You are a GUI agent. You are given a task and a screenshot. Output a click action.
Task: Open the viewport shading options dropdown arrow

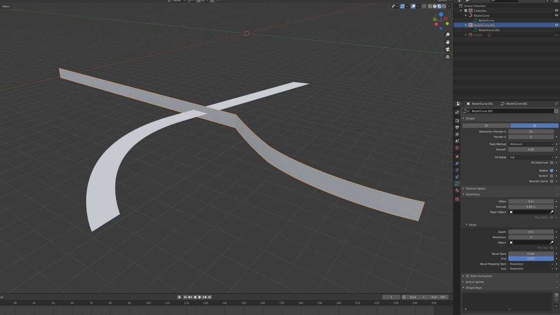(x=449, y=6)
